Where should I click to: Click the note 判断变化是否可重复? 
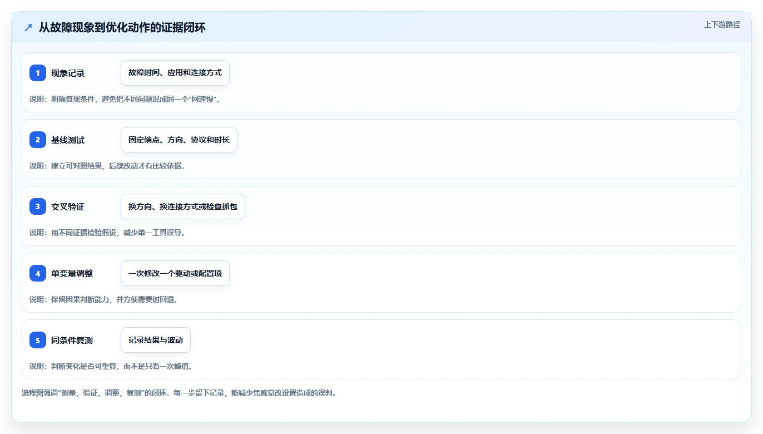coord(111,366)
